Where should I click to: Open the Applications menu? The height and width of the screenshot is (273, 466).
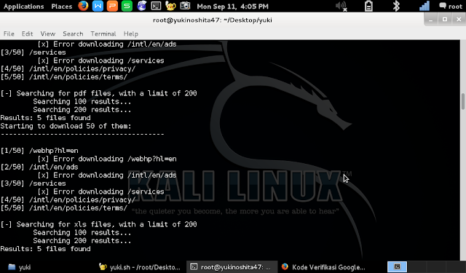[x=23, y=7]
